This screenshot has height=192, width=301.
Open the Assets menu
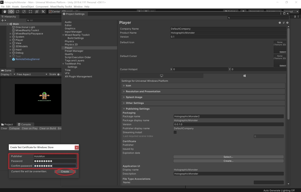coord(15,7)
